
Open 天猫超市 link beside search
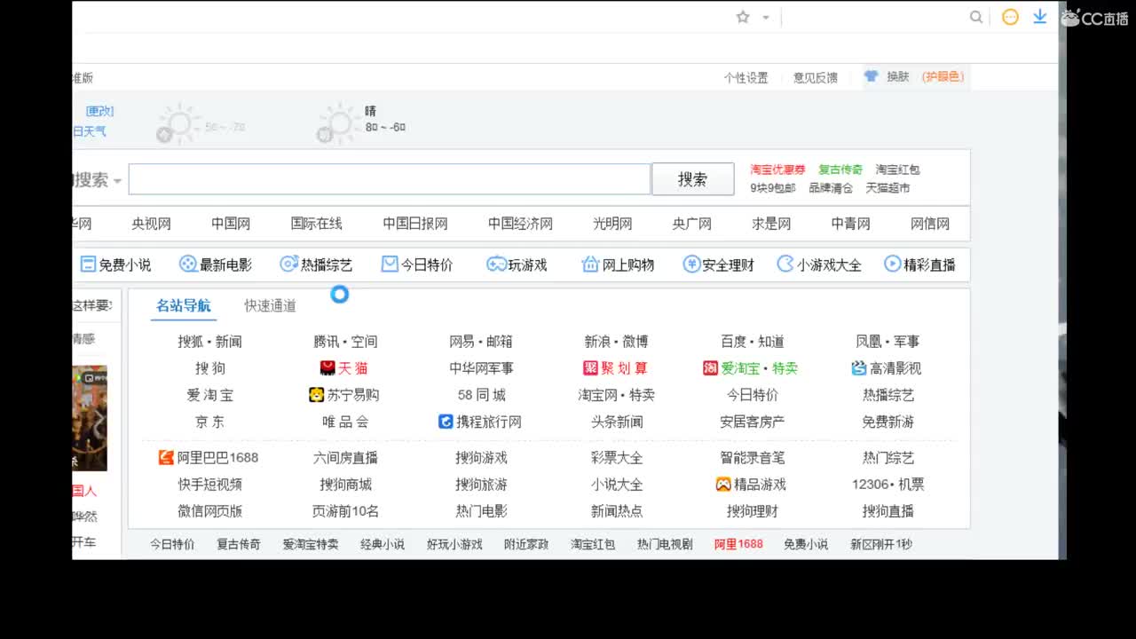887,188
